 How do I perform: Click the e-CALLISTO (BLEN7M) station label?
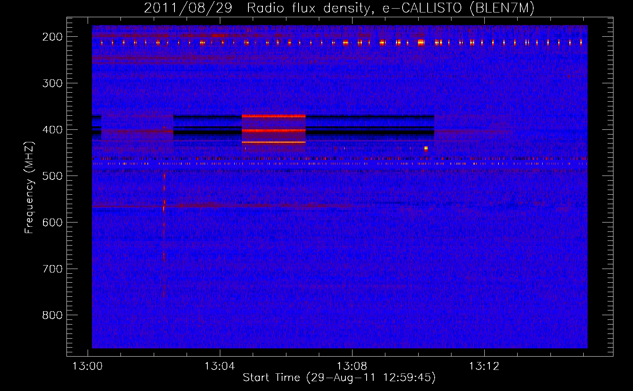pyautogui.click(x=458, y=8)
